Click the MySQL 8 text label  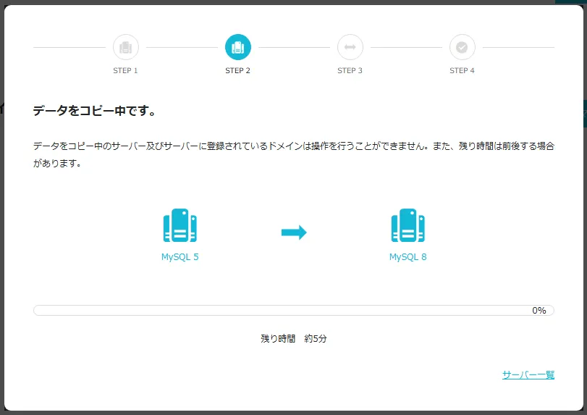[x=407, y=257]
